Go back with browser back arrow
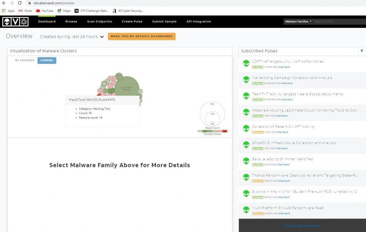 pyautogui.click(x=4, y=3)
